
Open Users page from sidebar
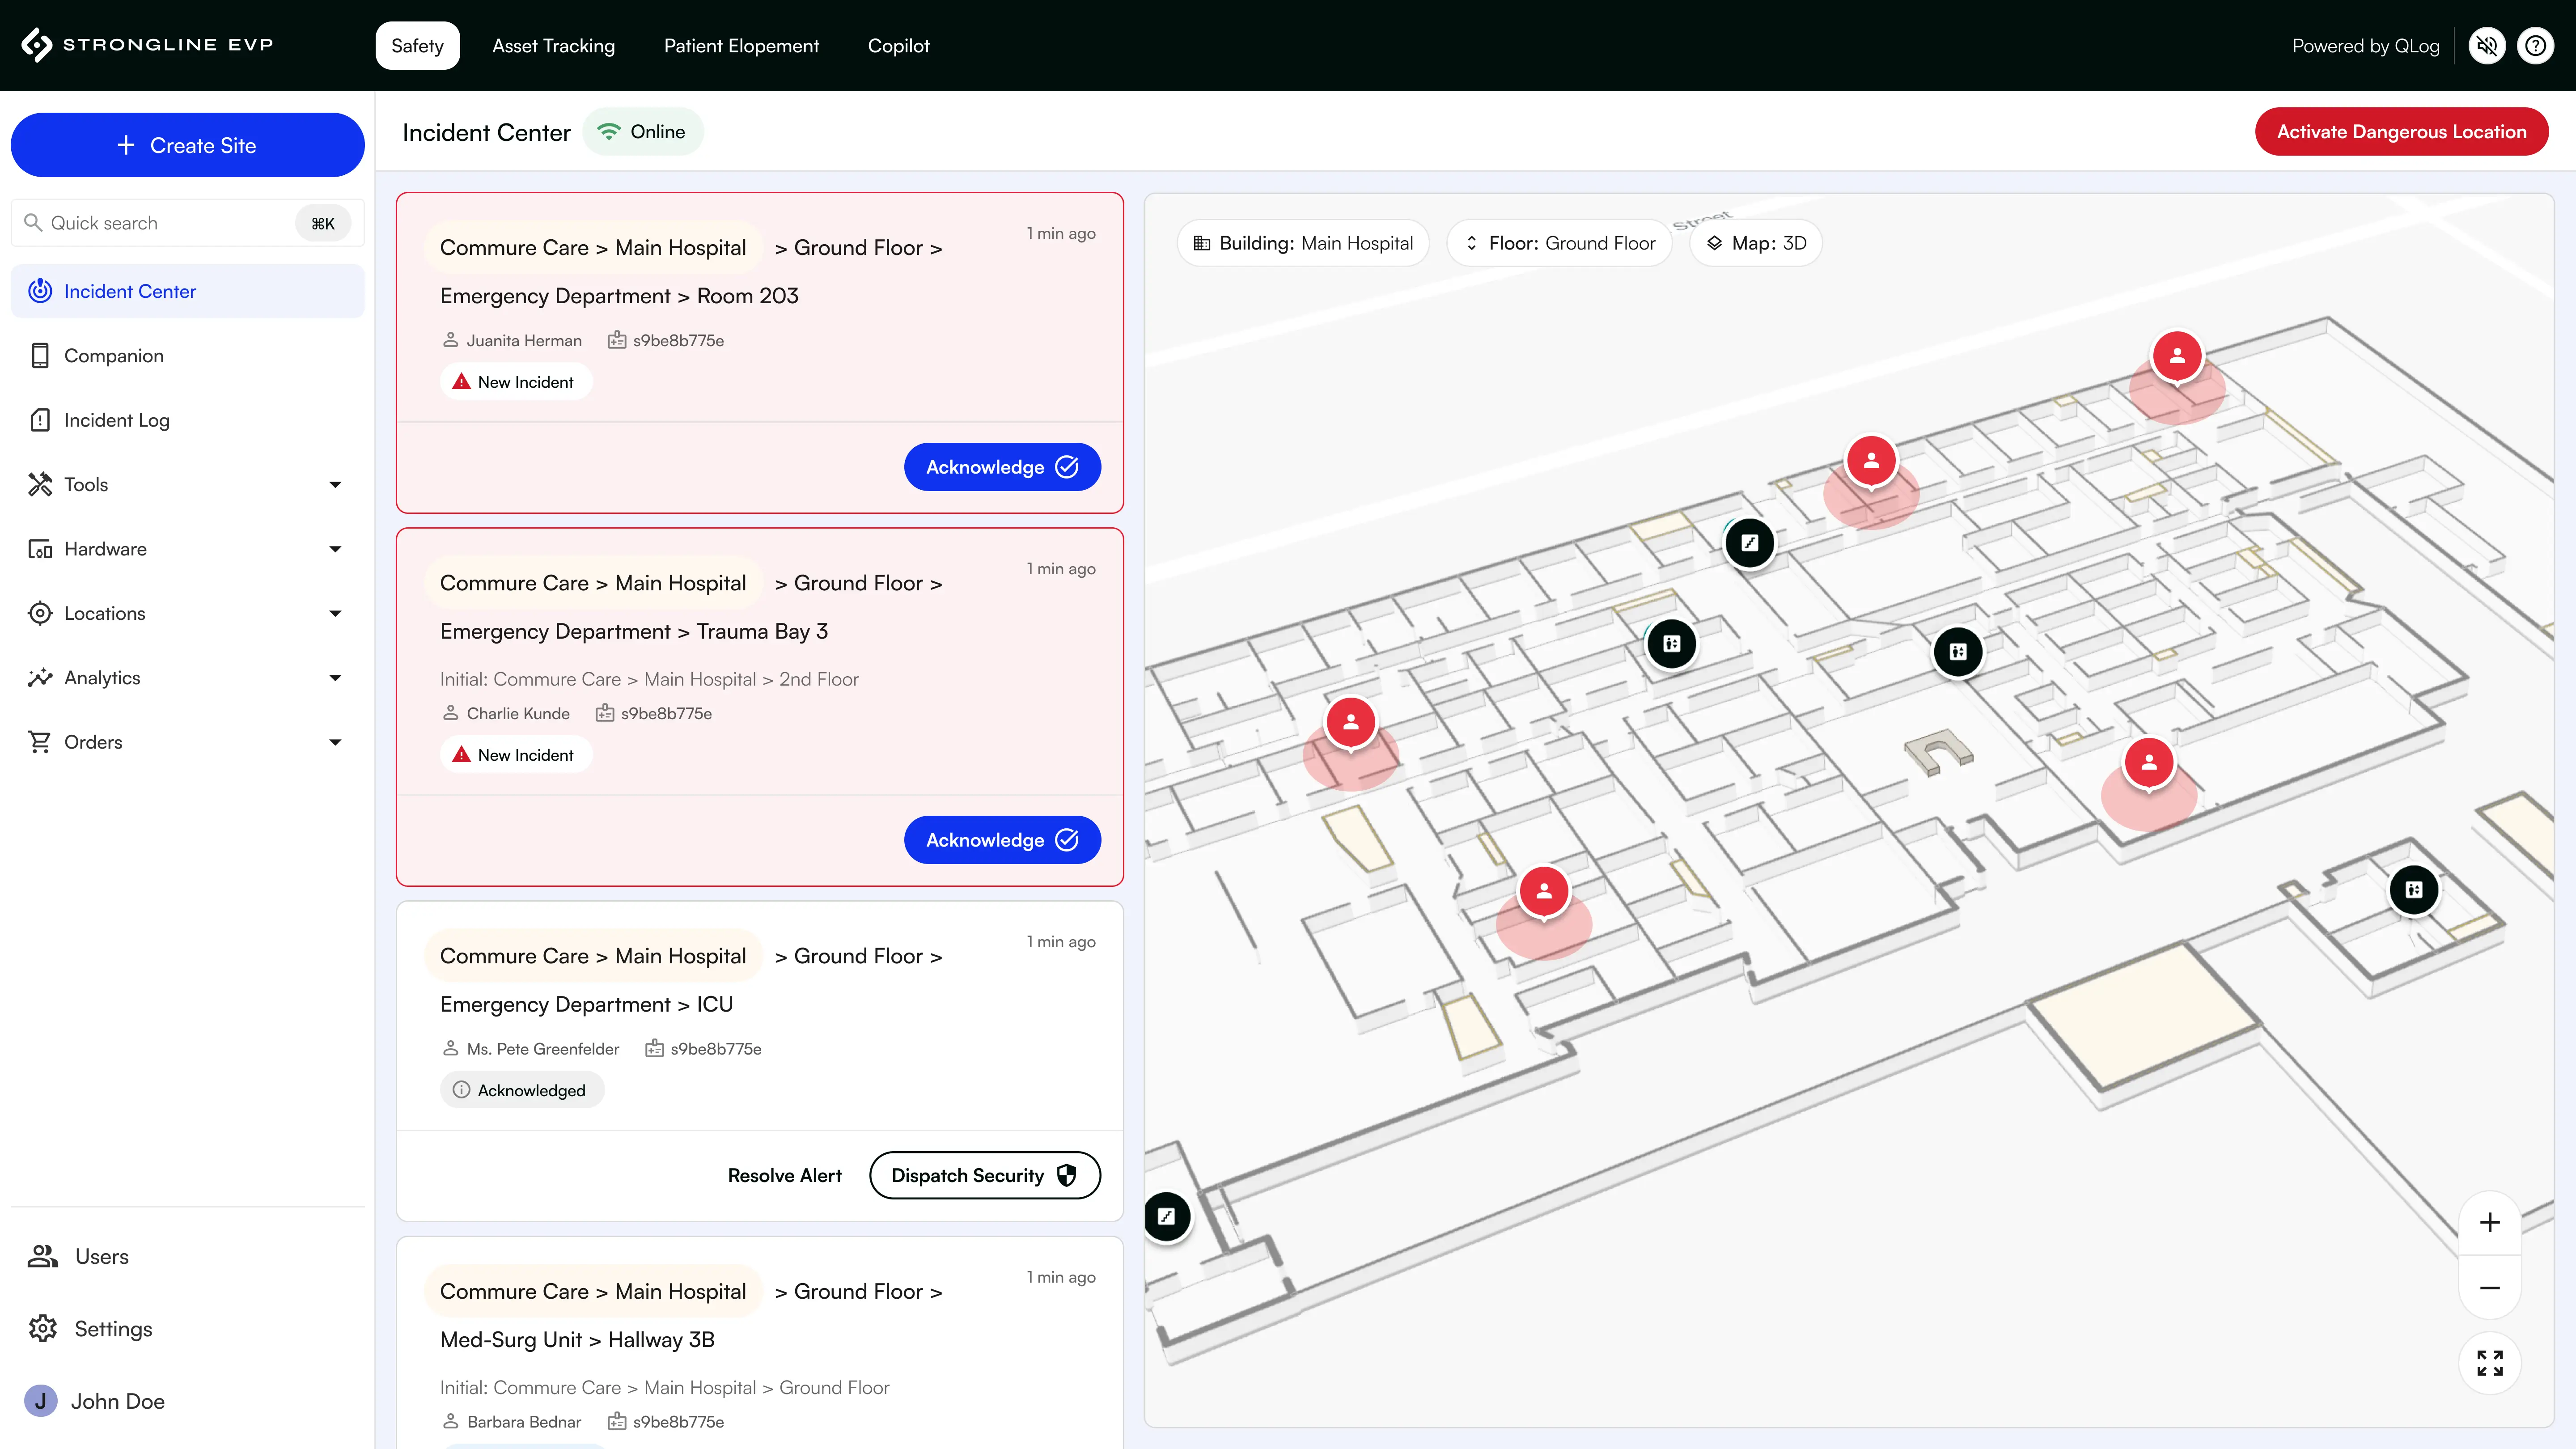point(100,1256)
